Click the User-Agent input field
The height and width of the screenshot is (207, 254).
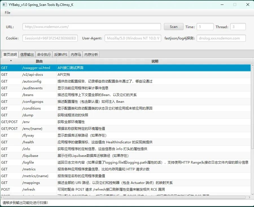click(x=133, y=38)
